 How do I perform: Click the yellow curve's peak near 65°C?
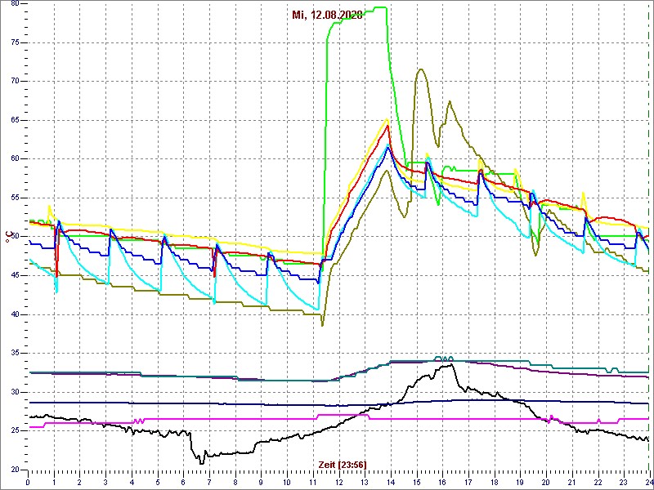pyautogui.click(x=387, y=119)
